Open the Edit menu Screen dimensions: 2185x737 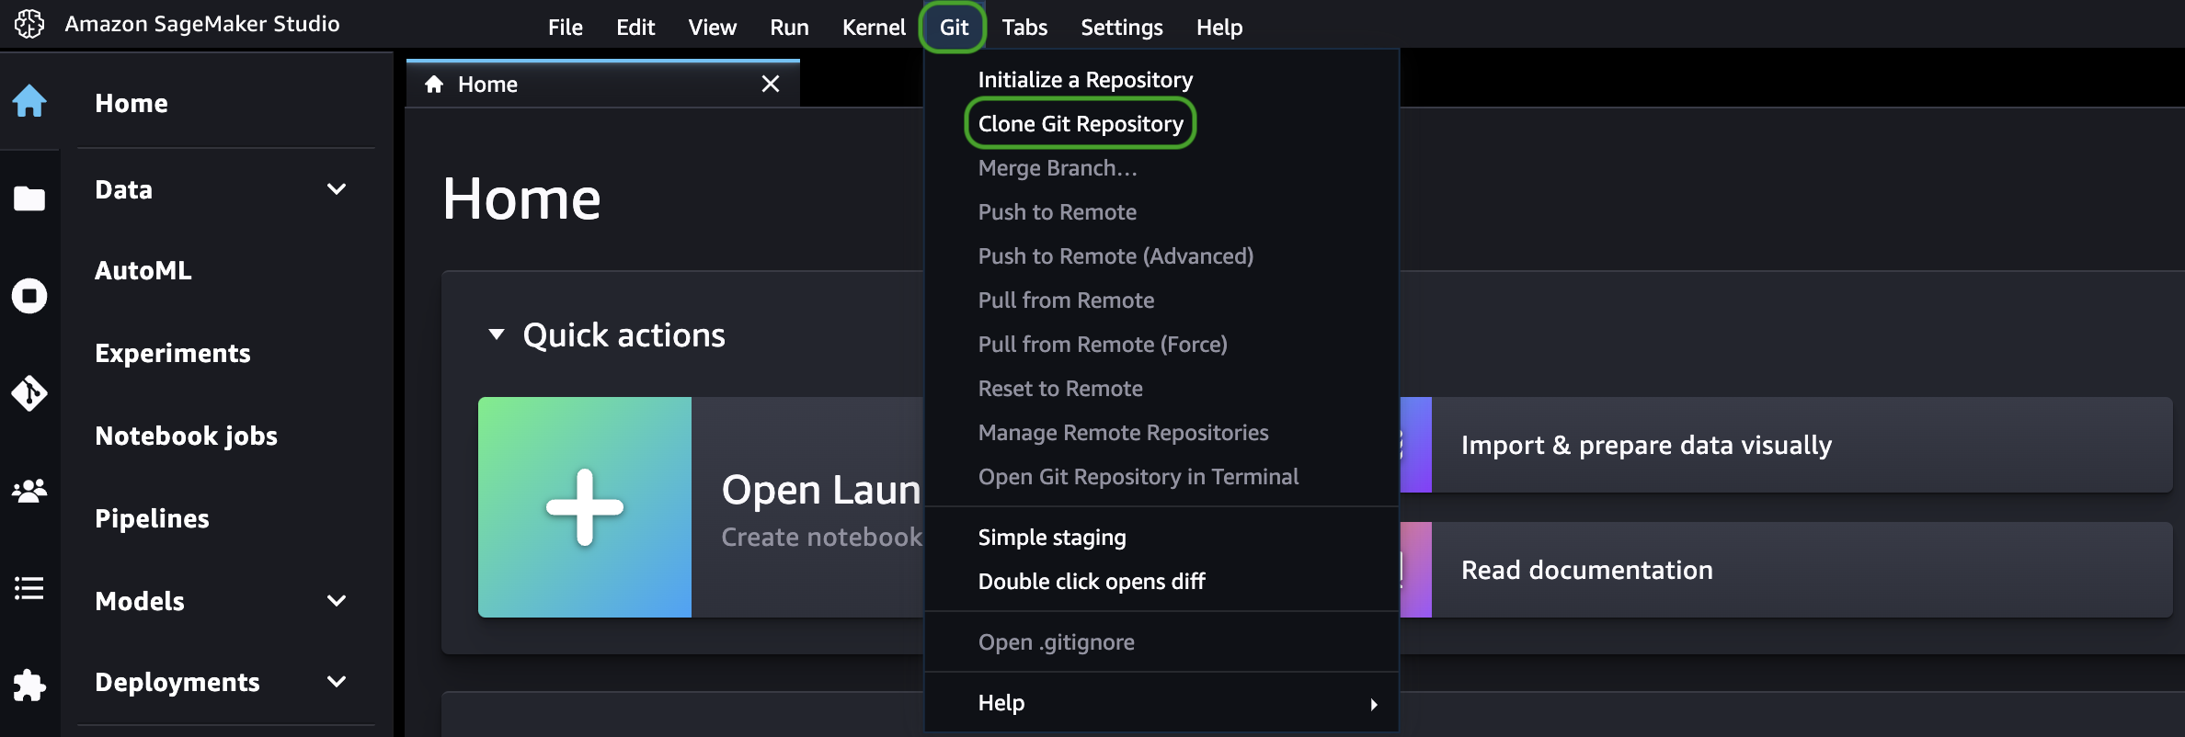(x=635, y=28)
